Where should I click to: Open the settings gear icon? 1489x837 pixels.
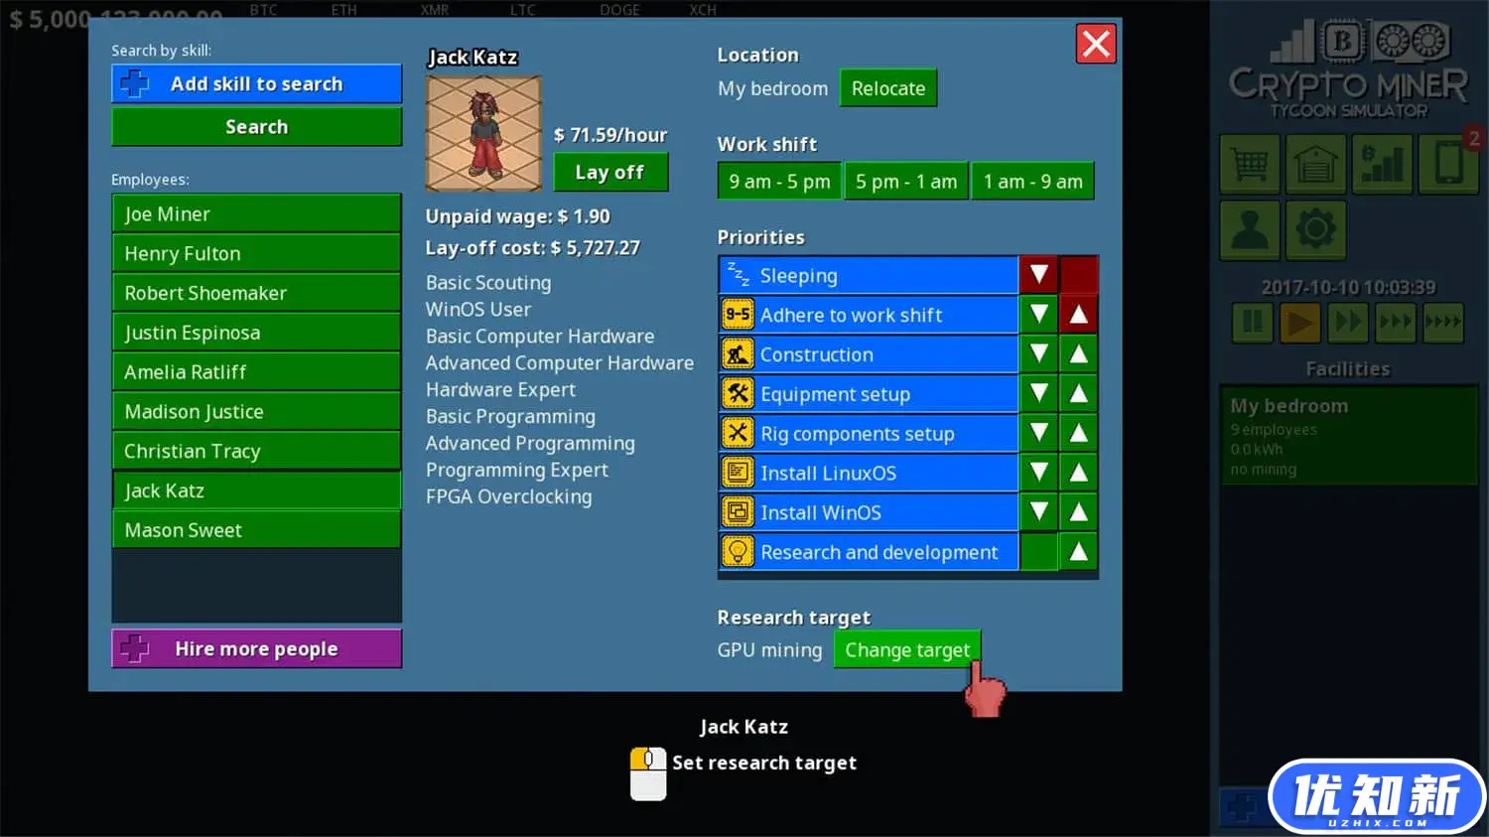[1315, 229]
